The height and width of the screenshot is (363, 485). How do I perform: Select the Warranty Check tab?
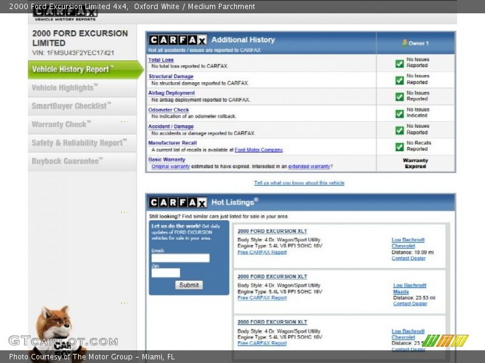[82, 125]
